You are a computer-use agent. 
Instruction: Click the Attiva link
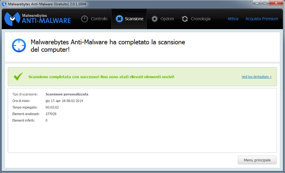233,19
